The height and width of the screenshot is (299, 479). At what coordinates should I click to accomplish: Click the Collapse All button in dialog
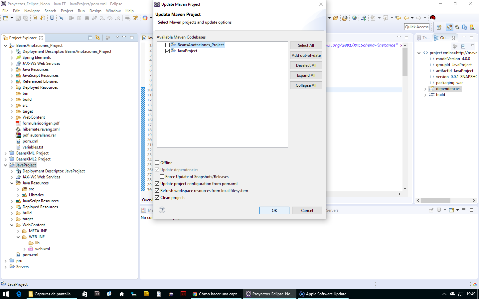coord(306,85)
